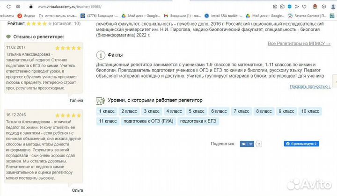Add page to favorites heart icon
Screen dimensions: 337x196
tap(304, 7)
